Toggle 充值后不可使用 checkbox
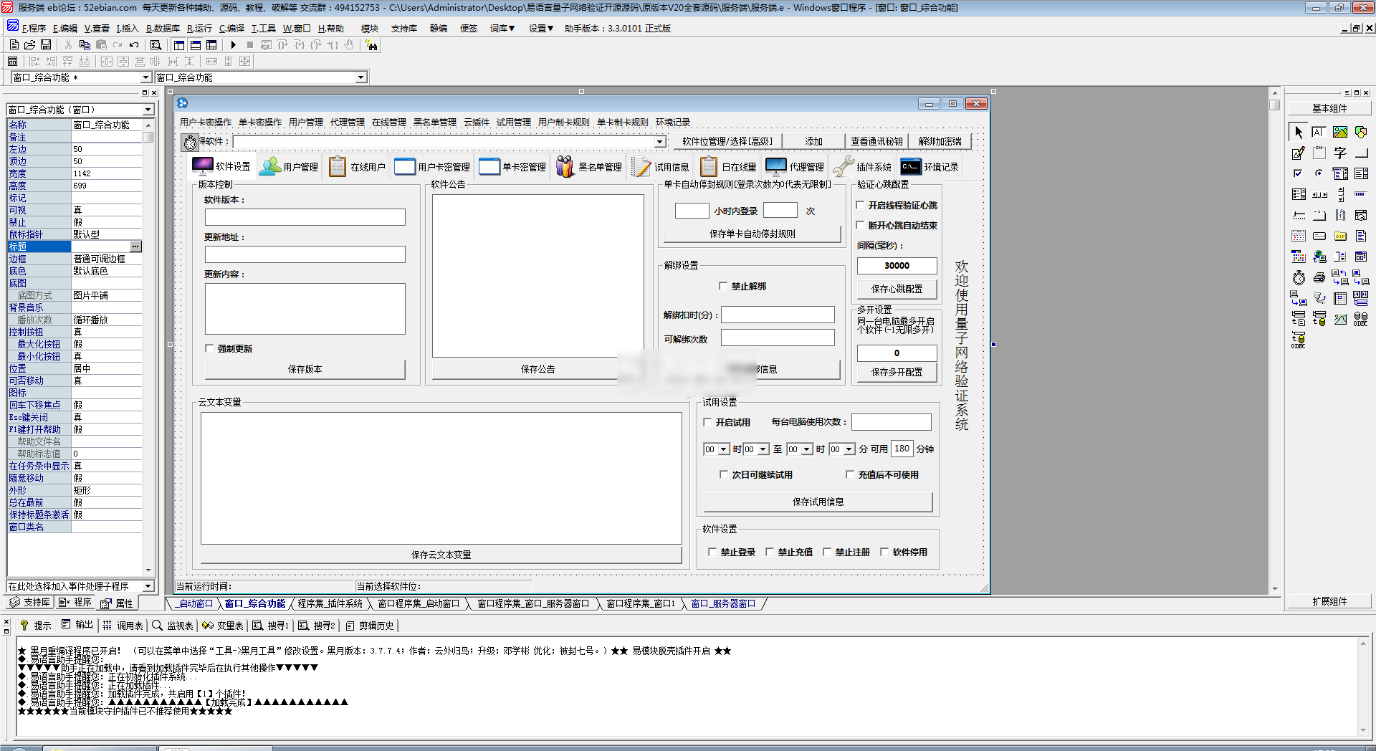Screen dimensions: 1376x751 [850, 474]
